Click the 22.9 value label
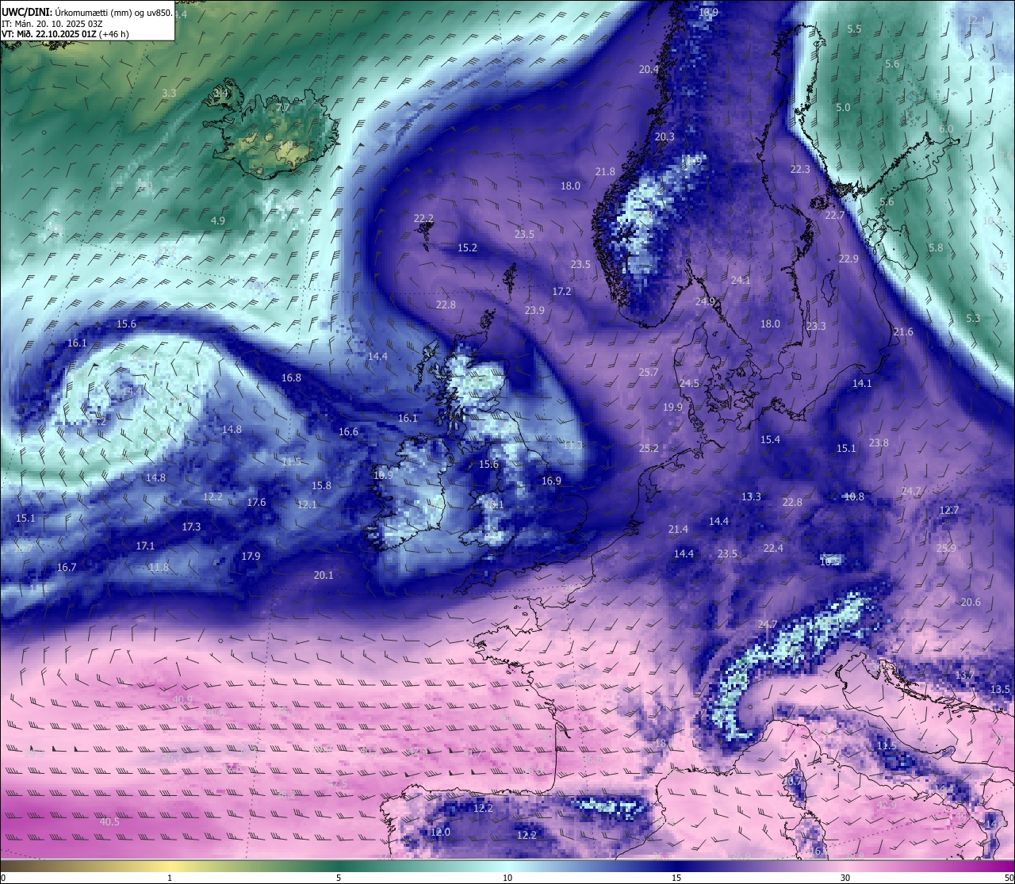Screen dimensions: 1015x884 848,259
